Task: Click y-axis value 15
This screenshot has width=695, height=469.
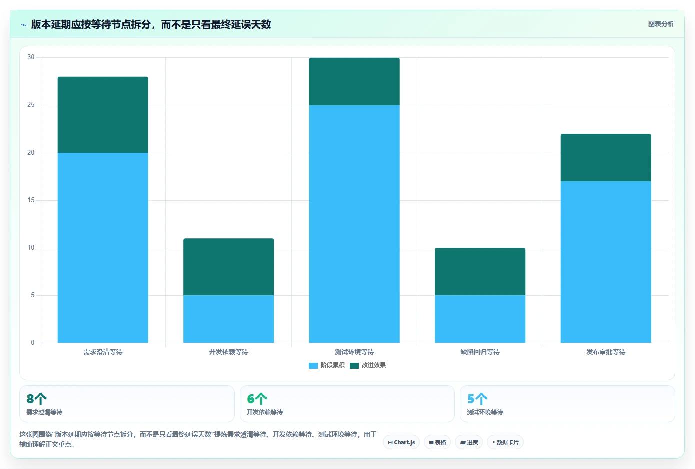Action: coord(31,200)
